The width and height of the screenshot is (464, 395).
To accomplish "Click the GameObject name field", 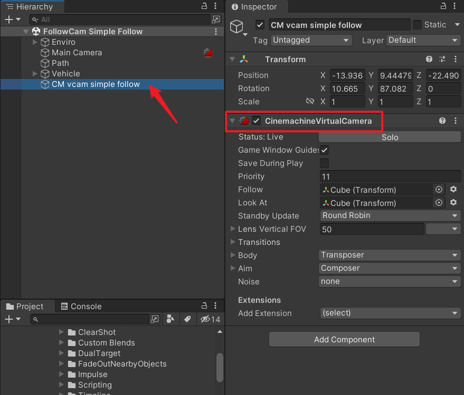I will pyautogui.click(x=339, y=25).
